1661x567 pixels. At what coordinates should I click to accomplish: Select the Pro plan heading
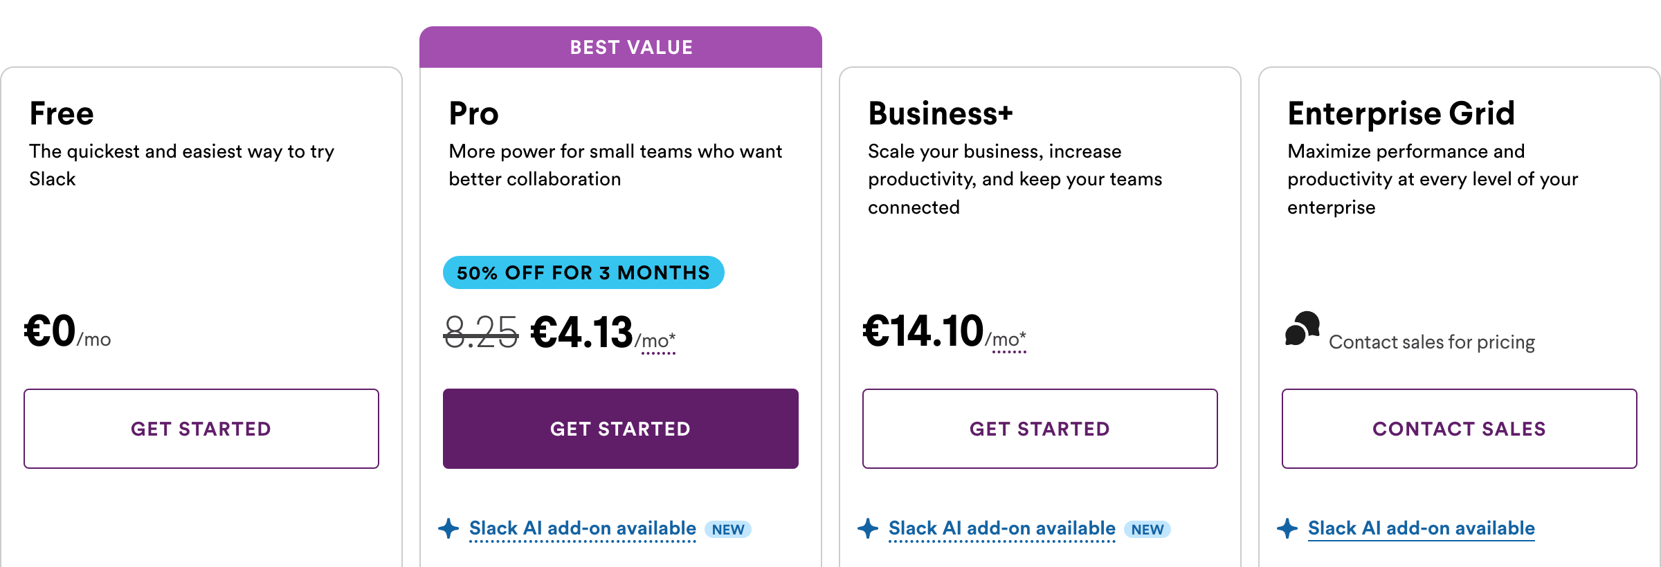point(474,114)
